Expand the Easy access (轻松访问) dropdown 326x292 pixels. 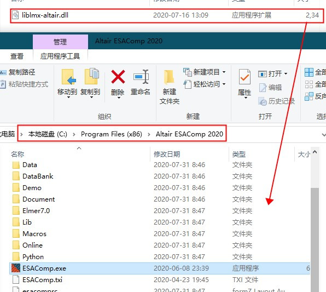224,84
